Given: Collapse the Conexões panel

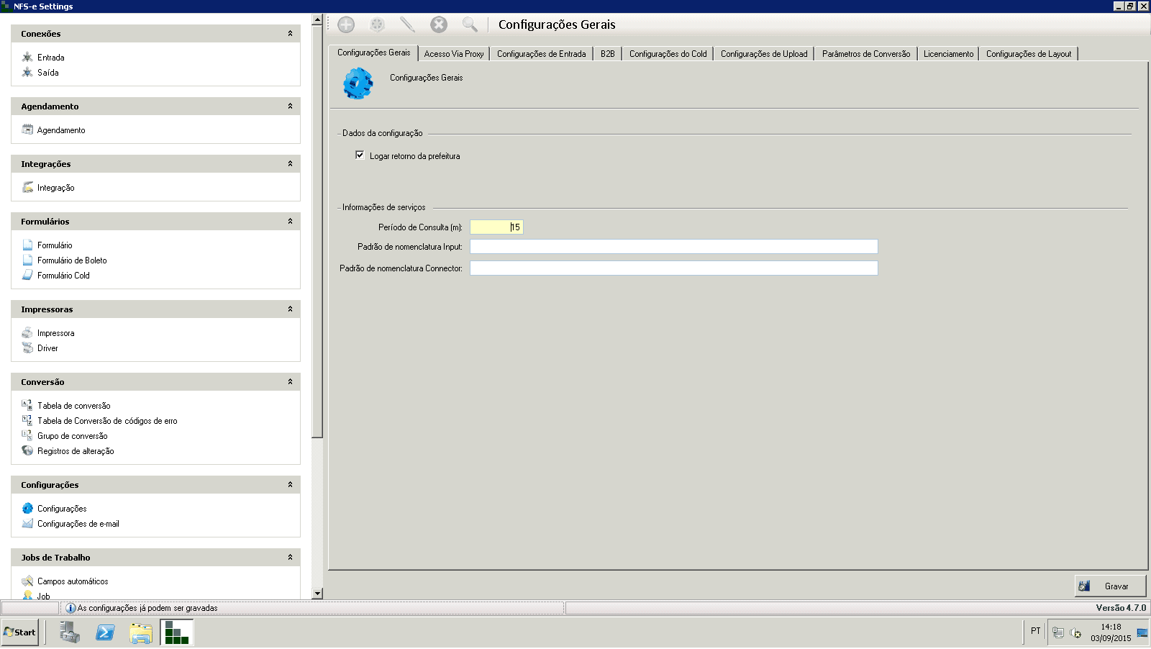Looking at the screenshot, I should (290, 34).
